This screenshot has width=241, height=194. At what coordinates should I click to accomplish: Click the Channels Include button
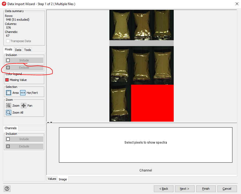pos(24,139)
